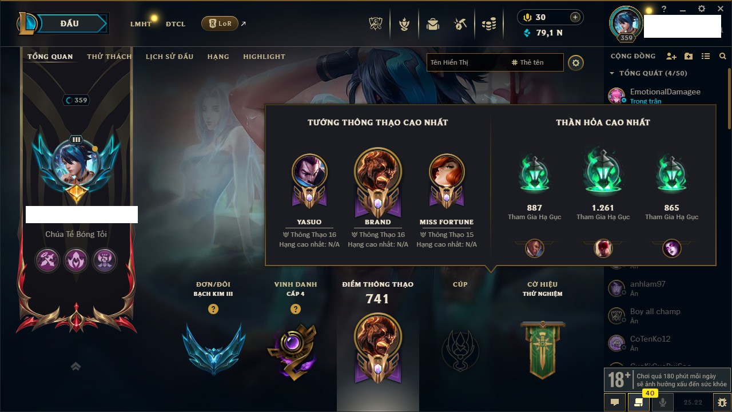732x412 pixels.
Task: Open the Clash trophy icon in top bar
Action: click(x=376, y=24)
